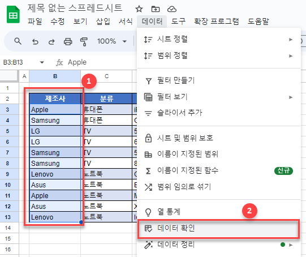Click the 분류 header cell

[x=106, y=98]
